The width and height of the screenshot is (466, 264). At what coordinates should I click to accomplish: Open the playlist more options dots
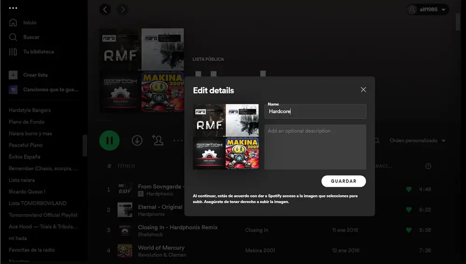[x=178, y=141]
